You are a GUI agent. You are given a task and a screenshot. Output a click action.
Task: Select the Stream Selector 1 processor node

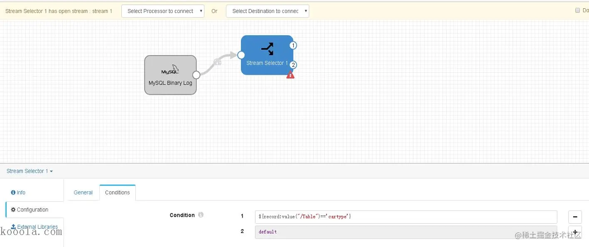267,55
